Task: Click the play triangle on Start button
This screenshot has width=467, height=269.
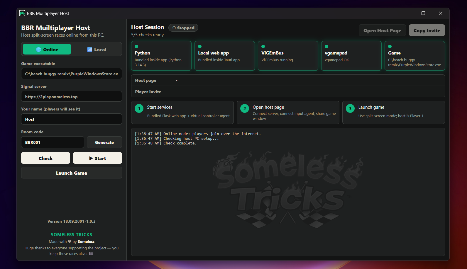Action: pos(91,158)
